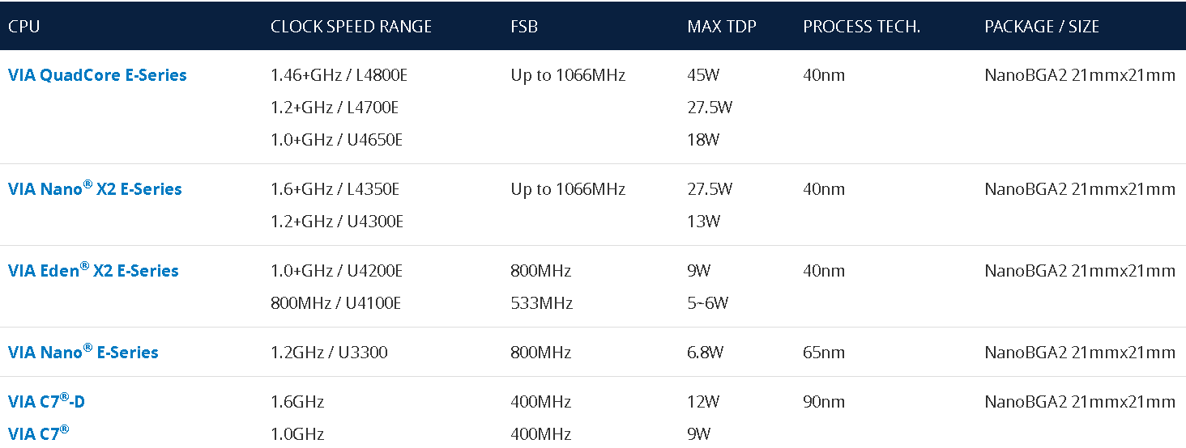The image size is (1186, 448).
Task: Open the VIA C7-D link
Action: pos(46,402)
